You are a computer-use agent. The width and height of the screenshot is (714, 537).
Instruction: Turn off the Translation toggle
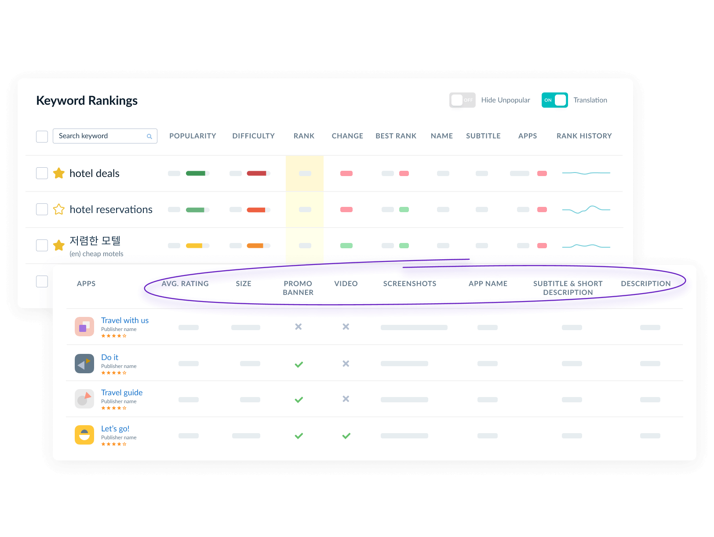point(554,100)
